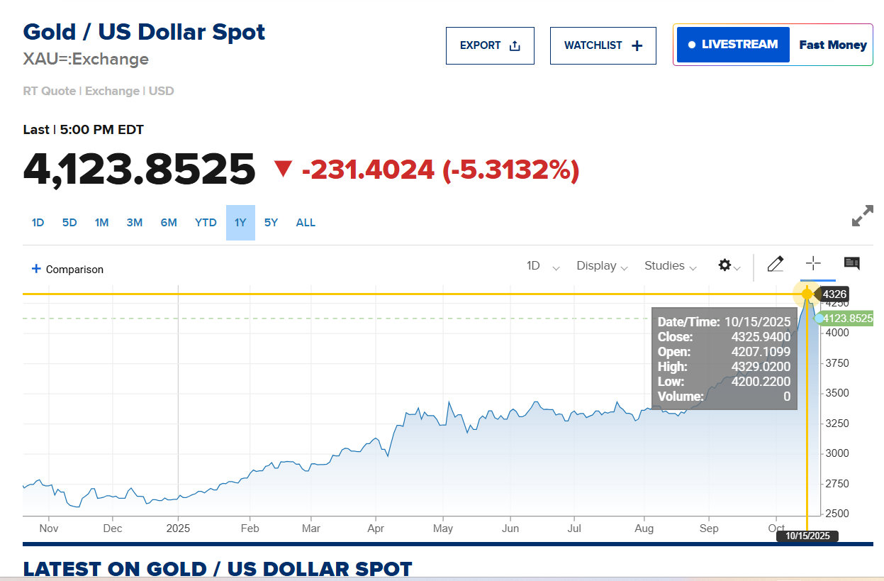Show the ALL time range
884x581 pixels.
[306, 223]
